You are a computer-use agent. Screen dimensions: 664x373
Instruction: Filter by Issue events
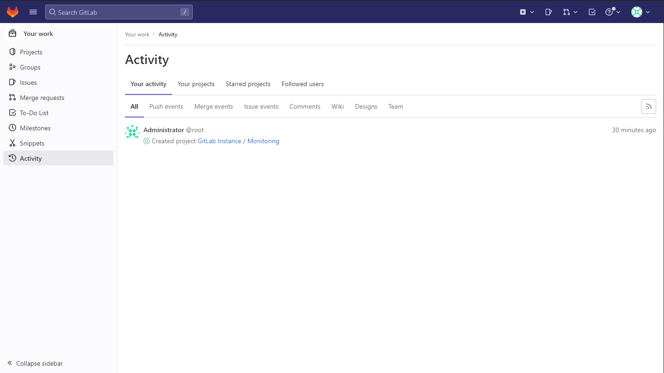[261, 106]
